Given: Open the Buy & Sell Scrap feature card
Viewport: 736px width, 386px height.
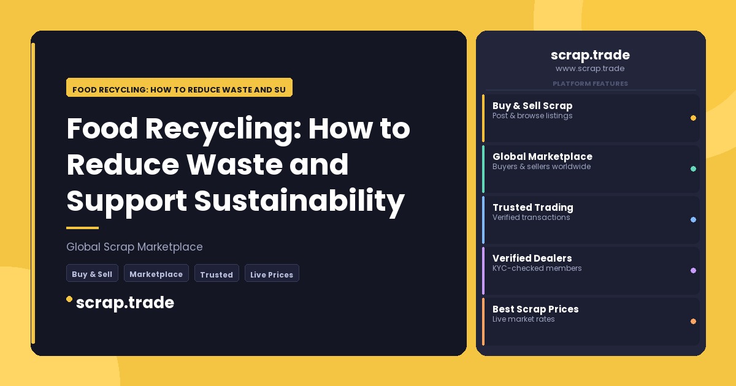Looking at the screenshot, I should [591, 118].
